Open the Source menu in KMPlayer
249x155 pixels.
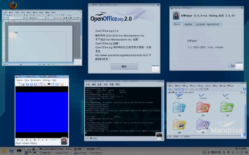(x=20, y=80)
